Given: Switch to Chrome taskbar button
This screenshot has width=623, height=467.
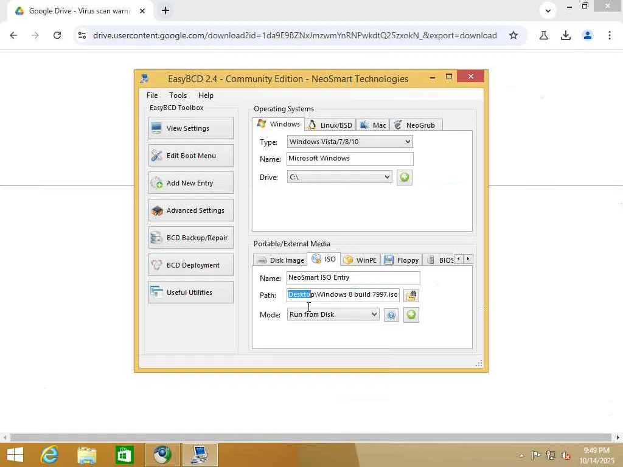Looking at the screenshot, I should click(162, 455).
